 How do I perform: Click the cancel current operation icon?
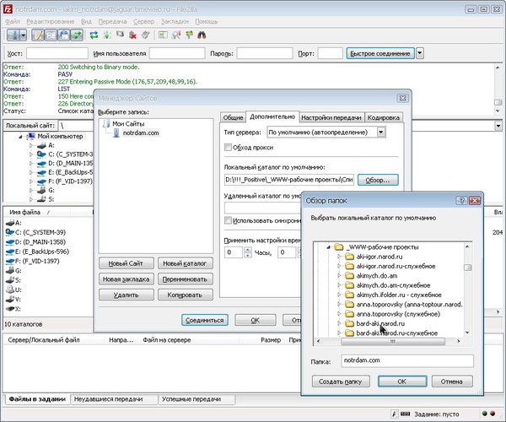[120, 35]
